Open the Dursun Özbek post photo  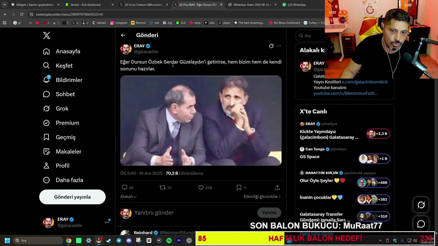pos(201,121)
